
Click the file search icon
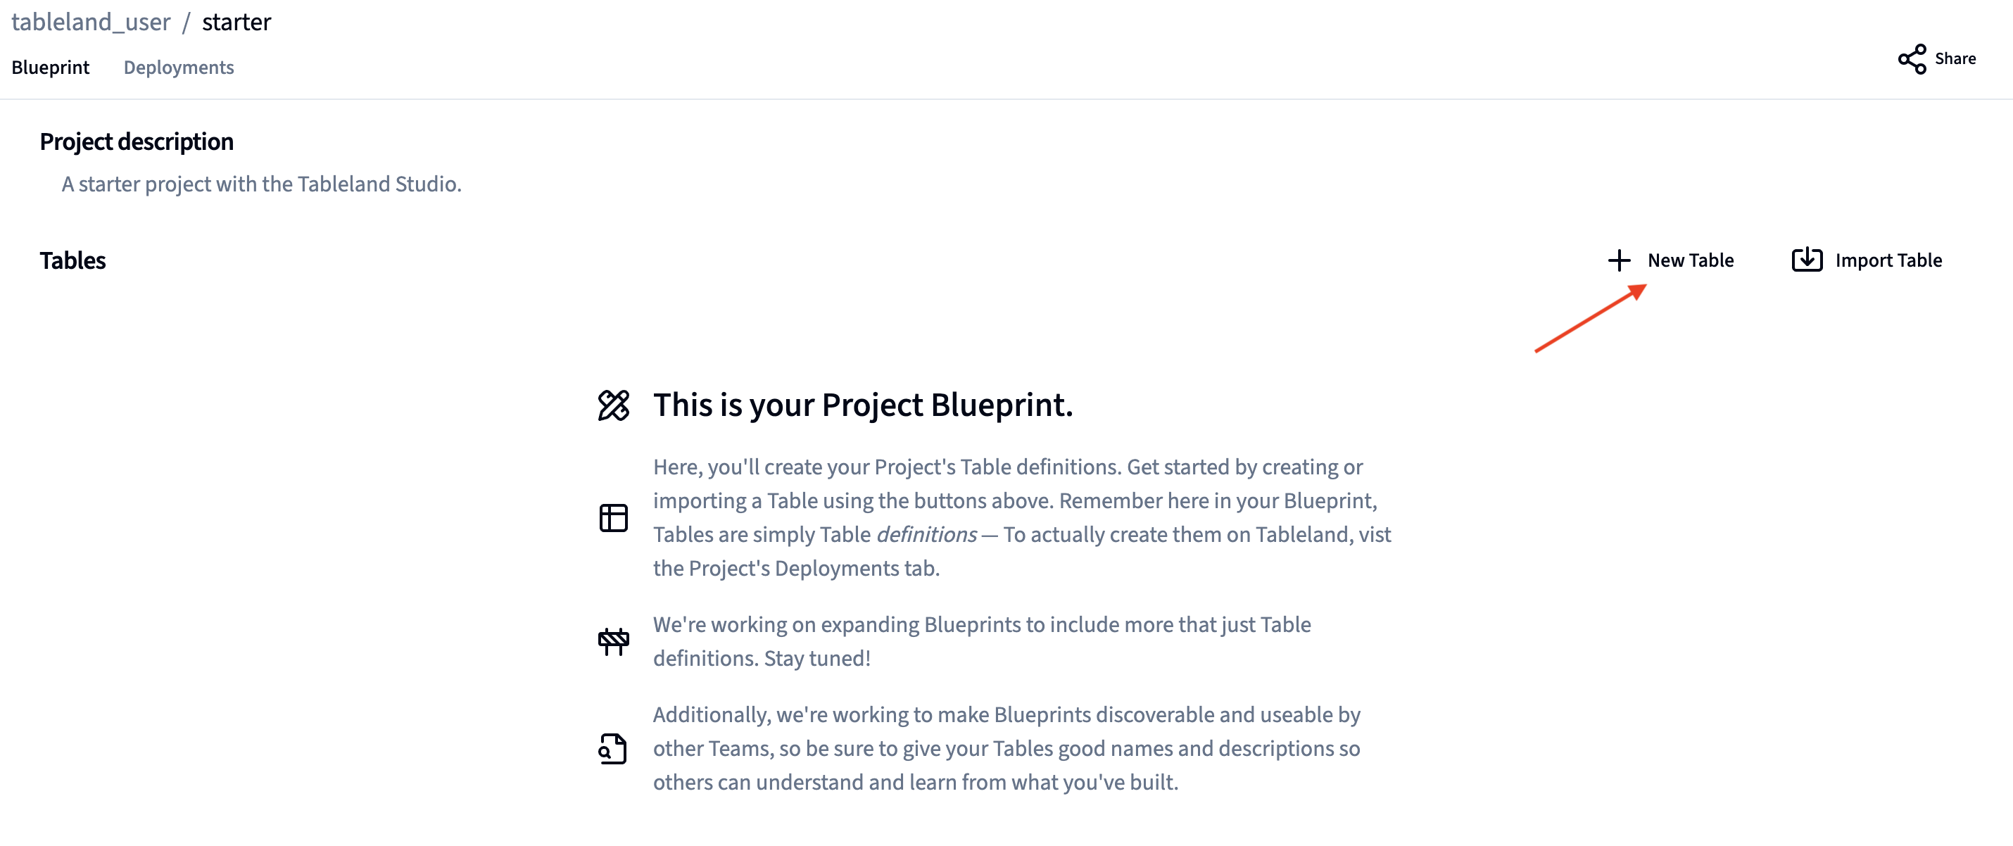(614, 748)
